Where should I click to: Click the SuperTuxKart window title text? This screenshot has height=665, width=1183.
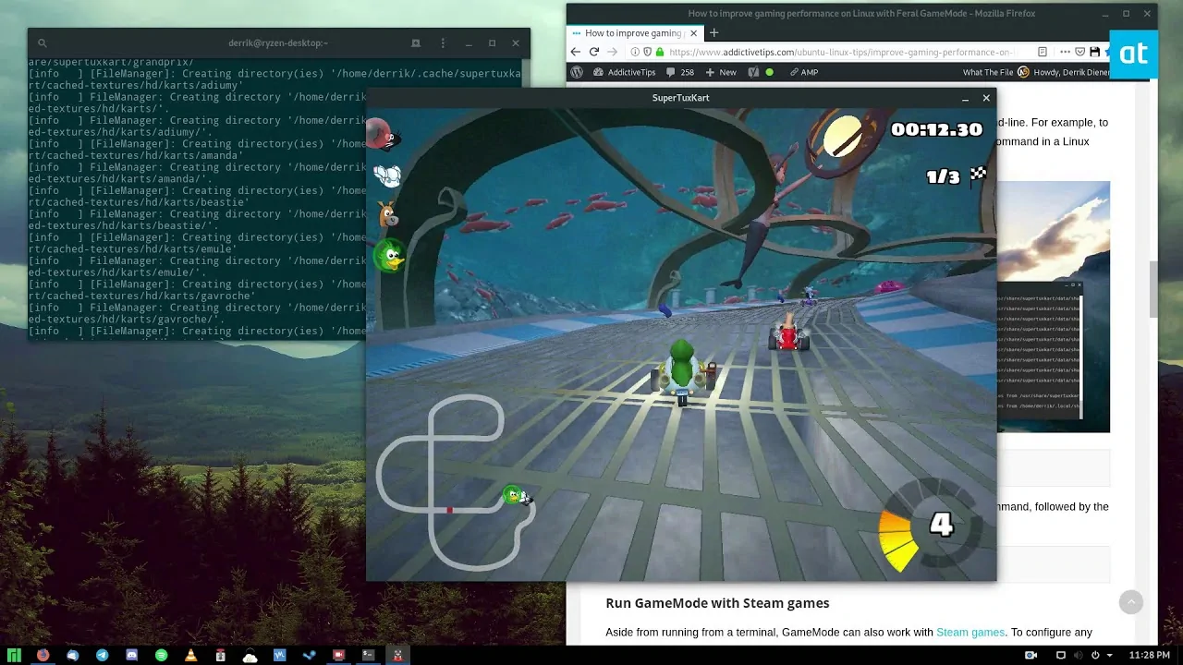680,98
